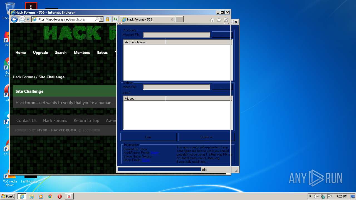Maximize the Internet Explorer window
Screen dimensions: 356x200
coord(222,12)
